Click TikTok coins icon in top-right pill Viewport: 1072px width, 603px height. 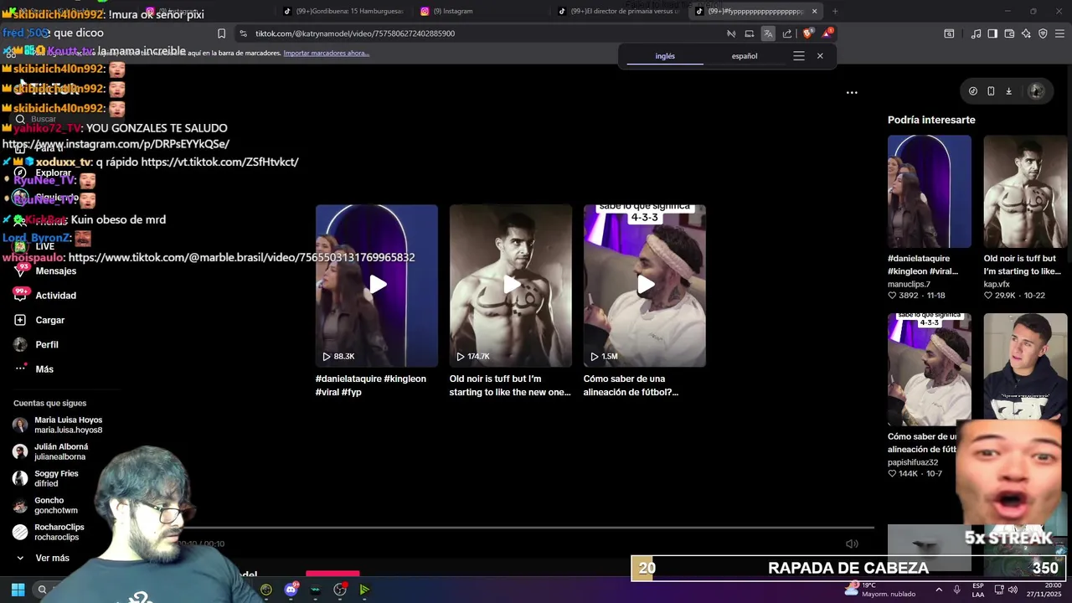click(973, 91)
